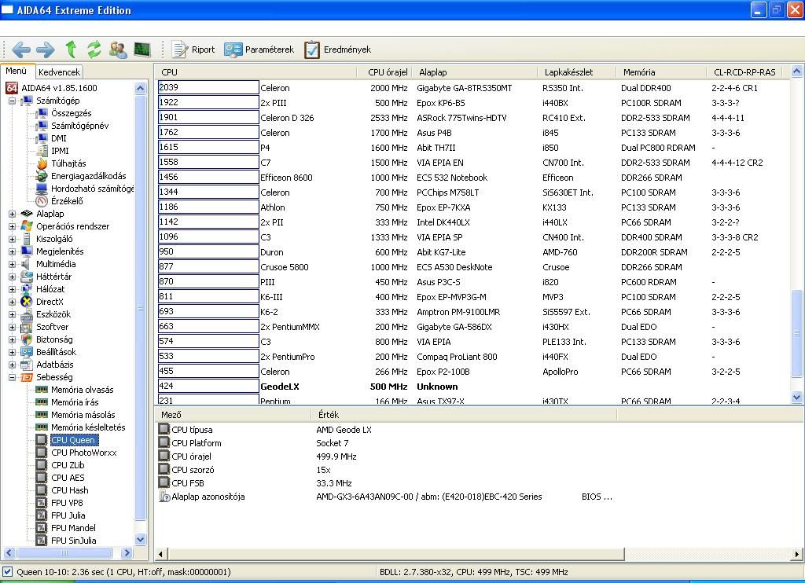Expand the Operációs rendszer node
Screen dimensions: 805x583
pos(13,226)
